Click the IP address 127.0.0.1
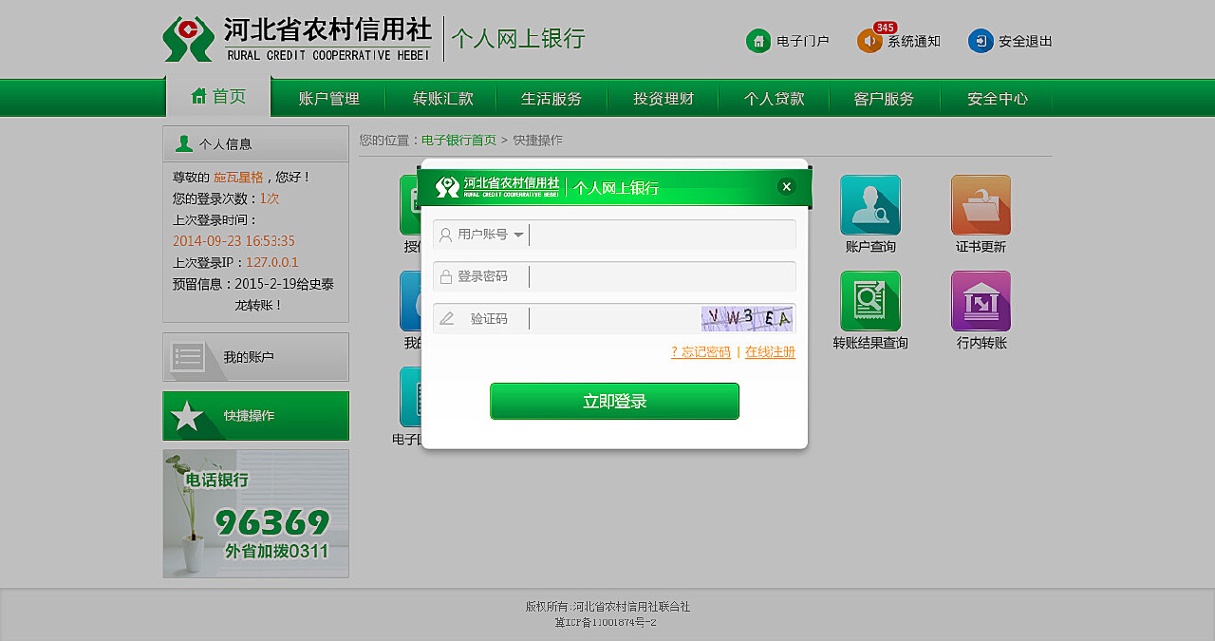 tap(272, 262)
